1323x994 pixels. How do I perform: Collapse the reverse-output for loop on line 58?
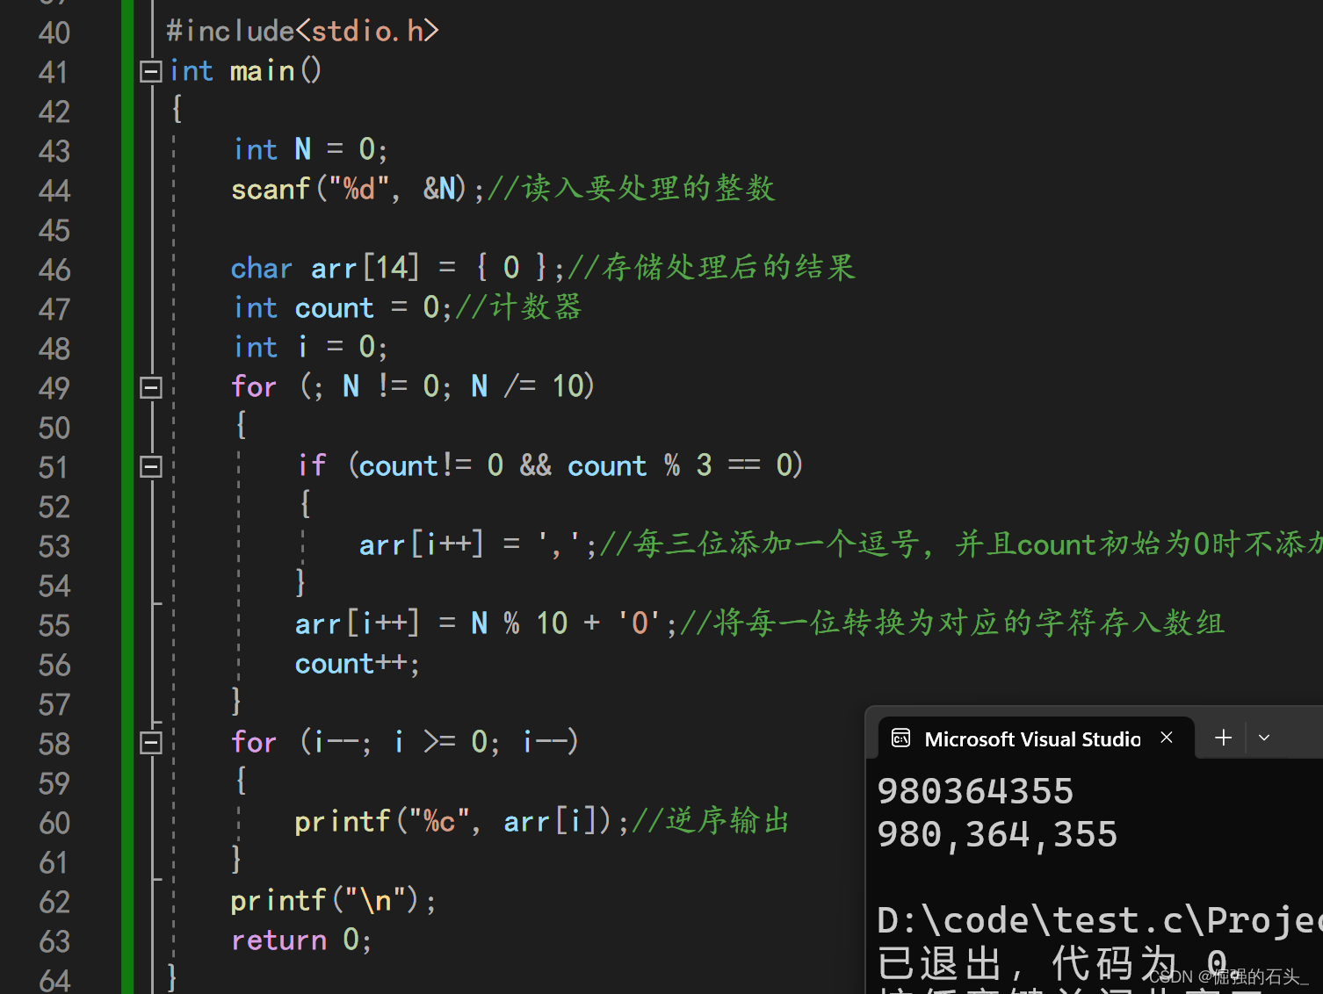point(151,744)
